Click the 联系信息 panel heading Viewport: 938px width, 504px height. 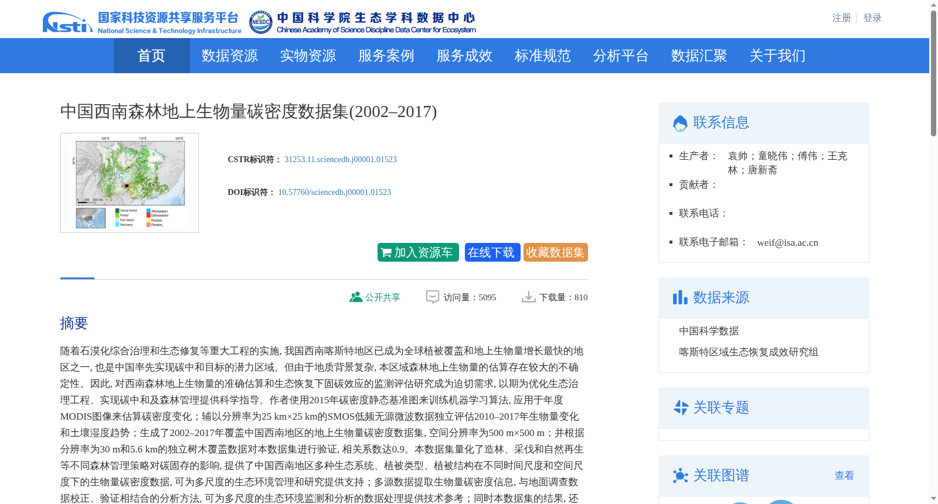(x=721, y=122)
